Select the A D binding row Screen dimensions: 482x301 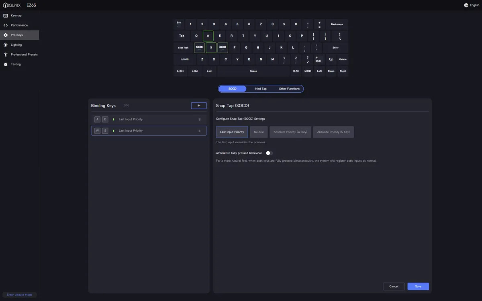coord(153,120)
